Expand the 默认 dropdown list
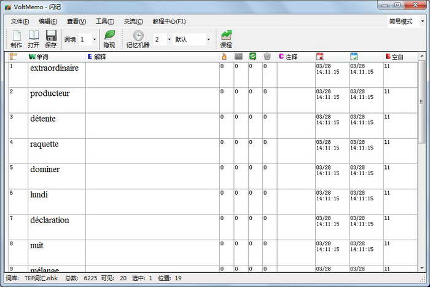 coord(208,39)
